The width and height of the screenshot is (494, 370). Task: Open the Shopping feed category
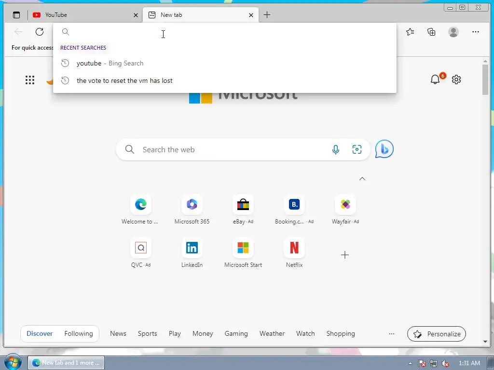[x=341, y=333]
